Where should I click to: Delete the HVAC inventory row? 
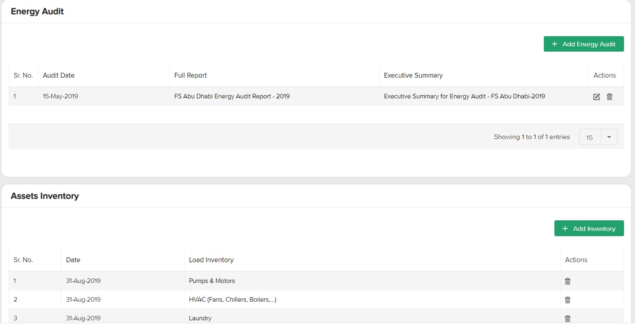tap(567, 300)
